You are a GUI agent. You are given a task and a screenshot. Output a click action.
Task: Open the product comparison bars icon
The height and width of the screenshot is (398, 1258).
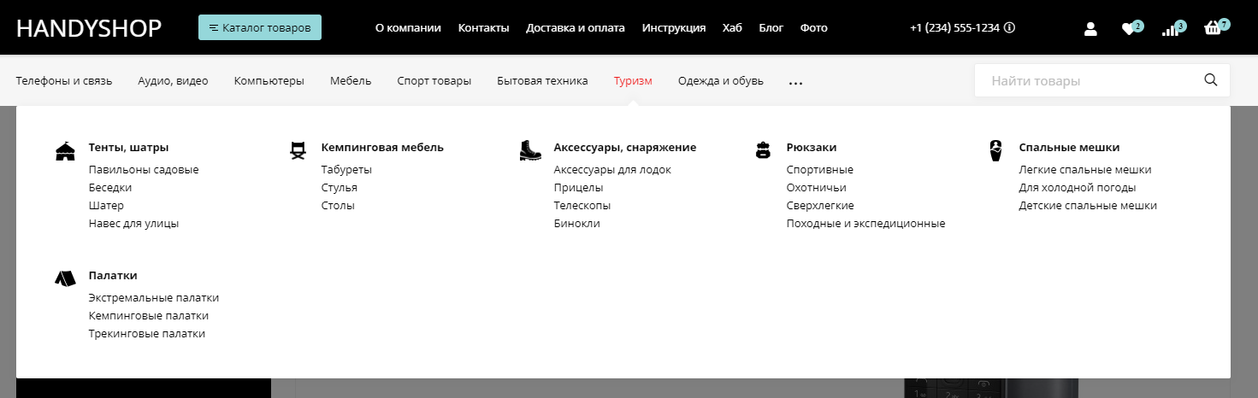[1170, 30]
